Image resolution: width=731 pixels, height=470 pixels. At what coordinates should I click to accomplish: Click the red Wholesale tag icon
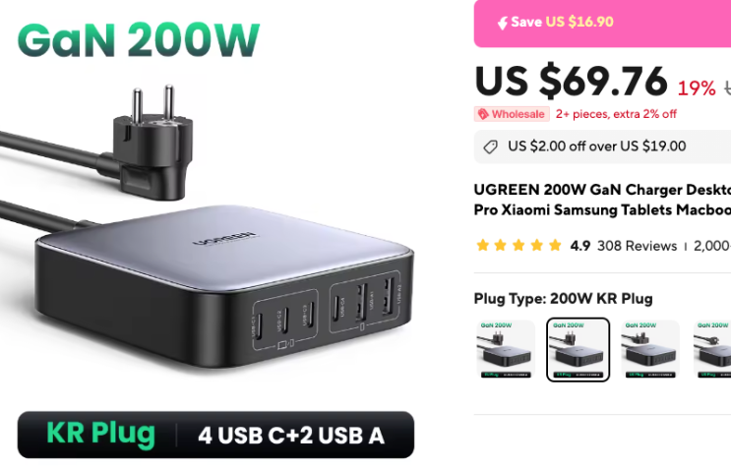(x=483, y=114)
